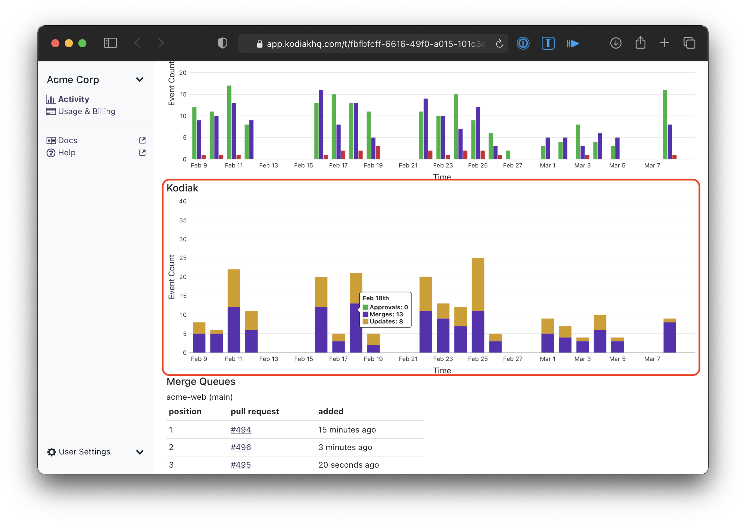Click the Feb 25 bar in Kodiak chart

click(x=478, y=306)
